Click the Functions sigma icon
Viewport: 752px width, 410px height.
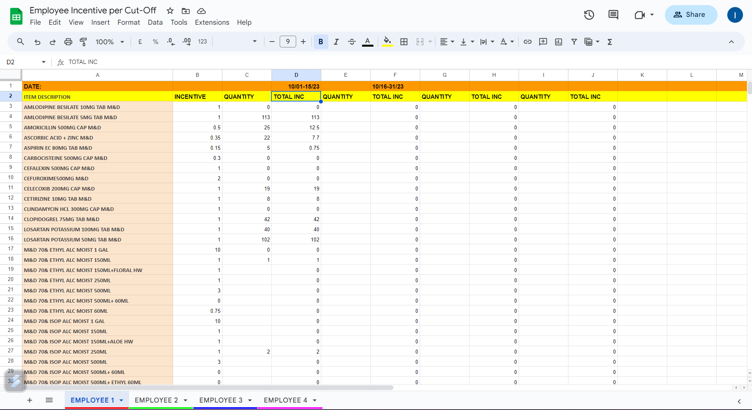[610, 42]
